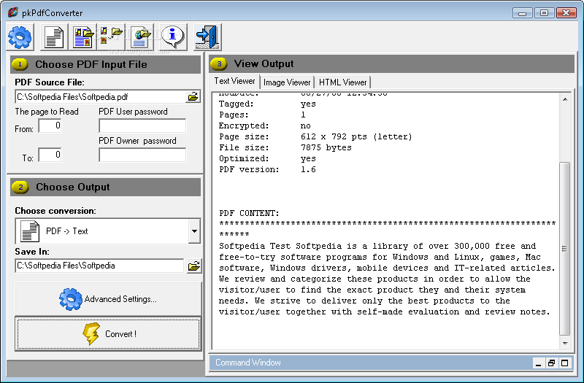Image resolution: width=584 pixels, height=383 pixels.
Task: Click the "612 x 792 pts (letter)" value
Action: (x=356, y=136)
